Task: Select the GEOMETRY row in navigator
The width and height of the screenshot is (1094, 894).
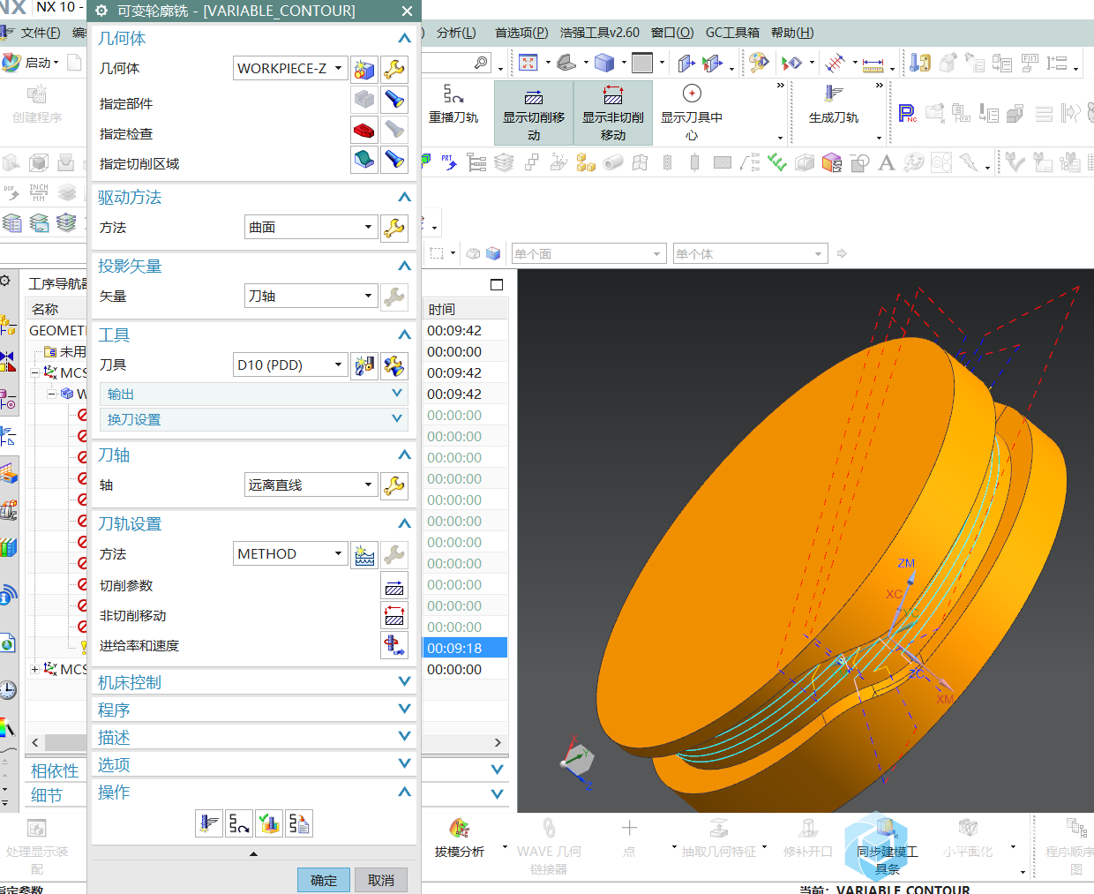Action: [x=56, y=330]
